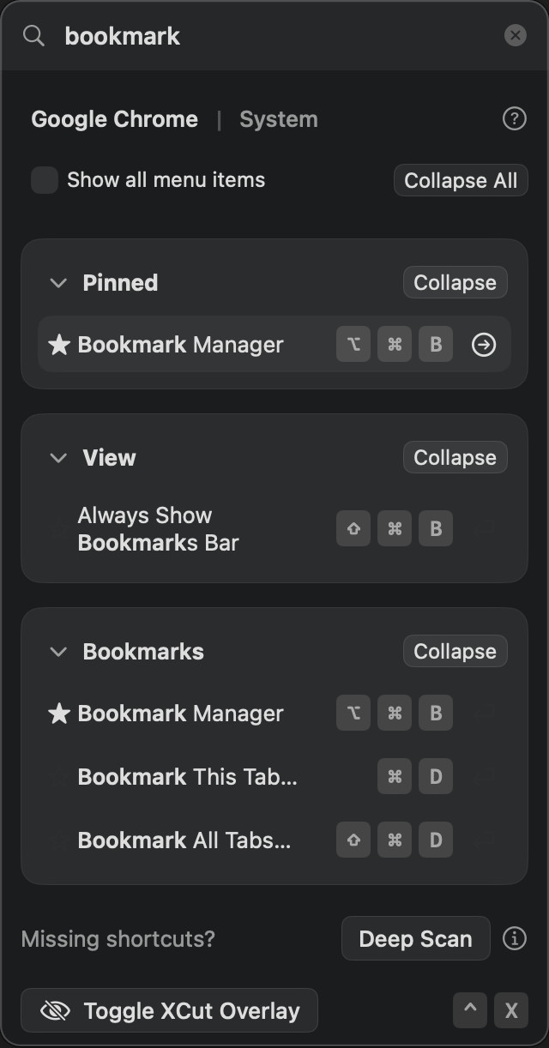Viewport: 549px width, 1048px height.
Task: Run a Deep Scan for missing shortcuts
Action: pos(415,938)
